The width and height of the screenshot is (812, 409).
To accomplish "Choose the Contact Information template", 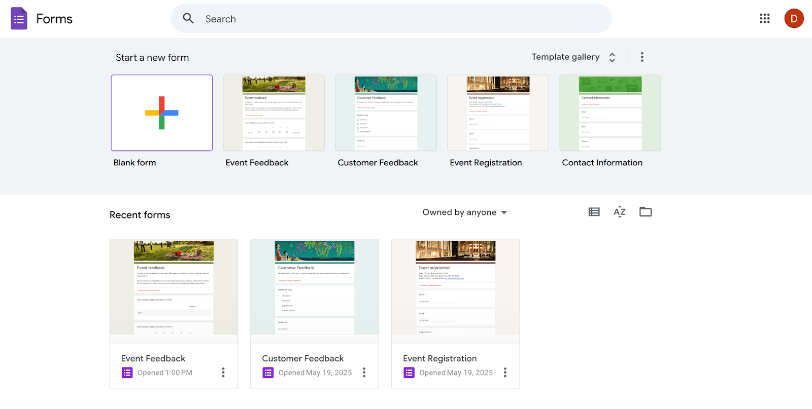I will (x=610, y=113).
